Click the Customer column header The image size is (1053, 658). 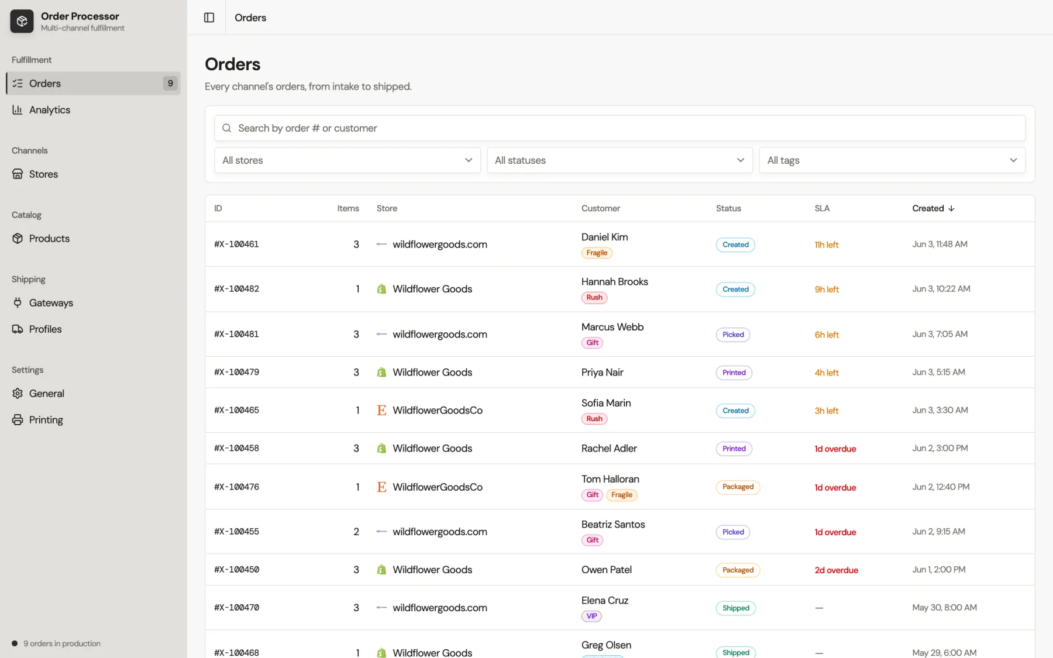click(x=600, y=209)
